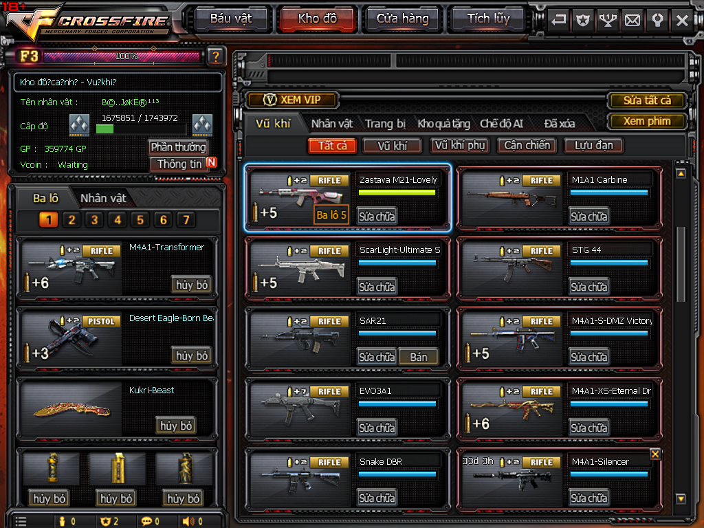The height and width of the screenshot is (528, 704).
Task: Switch to the Chế độ AI tab
Action: point(501,124)
